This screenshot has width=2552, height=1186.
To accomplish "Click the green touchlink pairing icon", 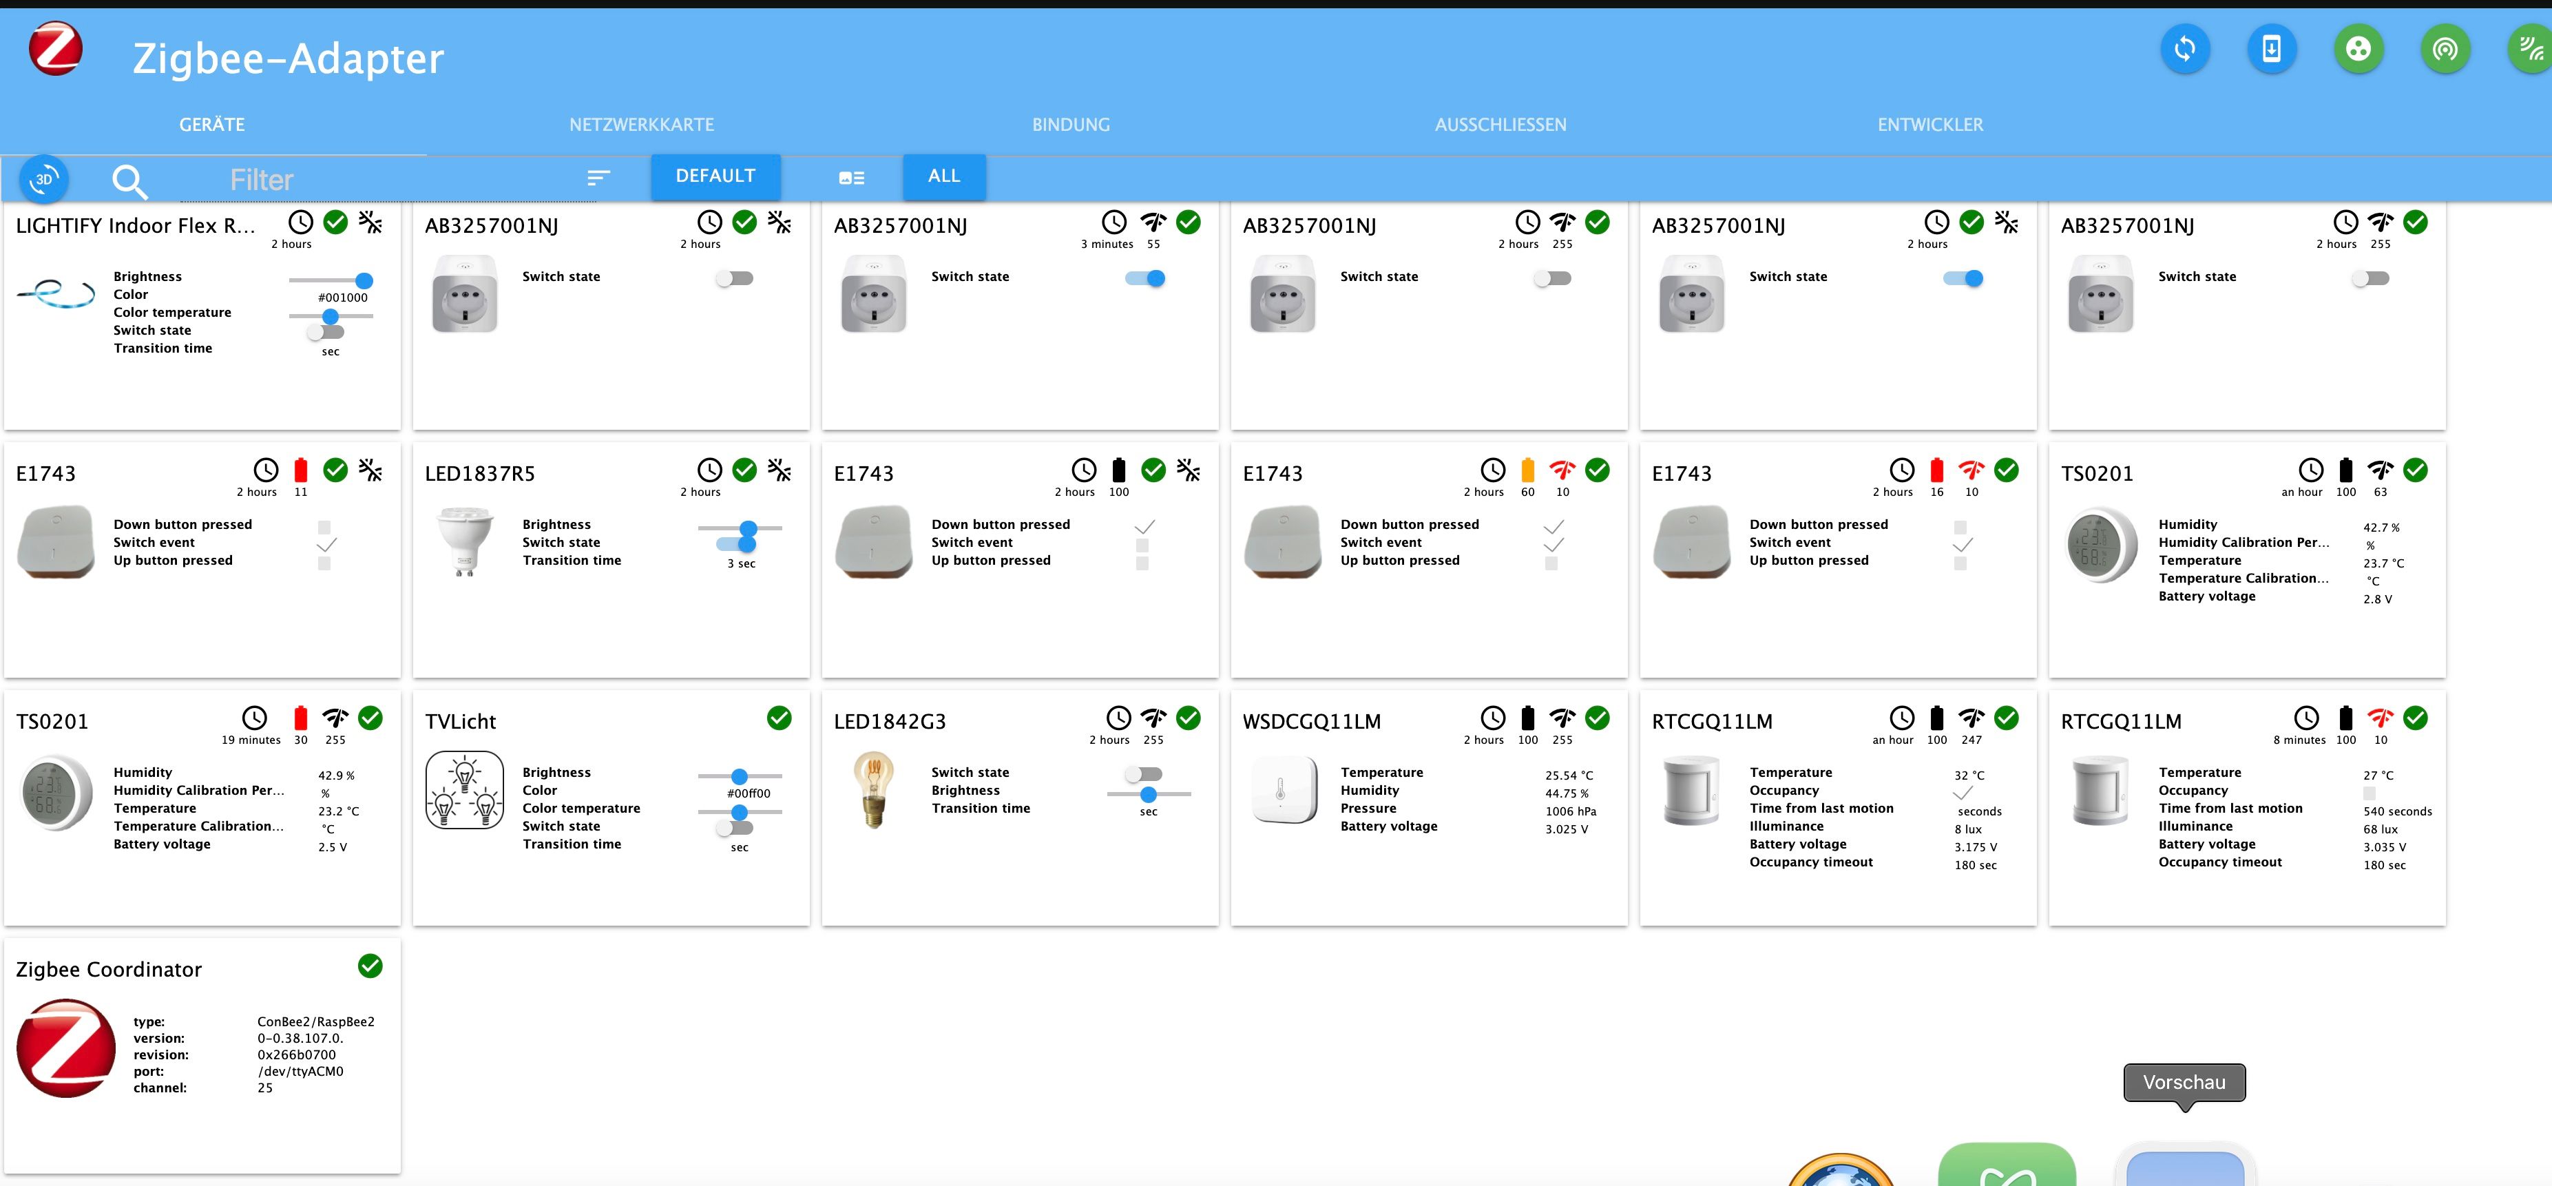I will click(2531, 48).
